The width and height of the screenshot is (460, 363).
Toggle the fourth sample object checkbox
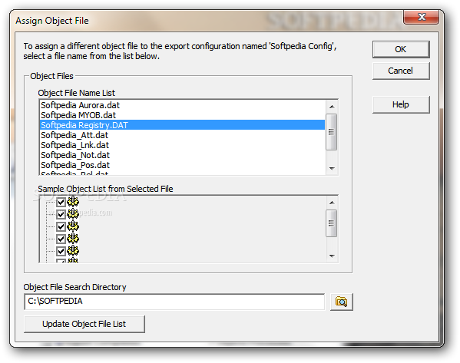coord(61,239)
